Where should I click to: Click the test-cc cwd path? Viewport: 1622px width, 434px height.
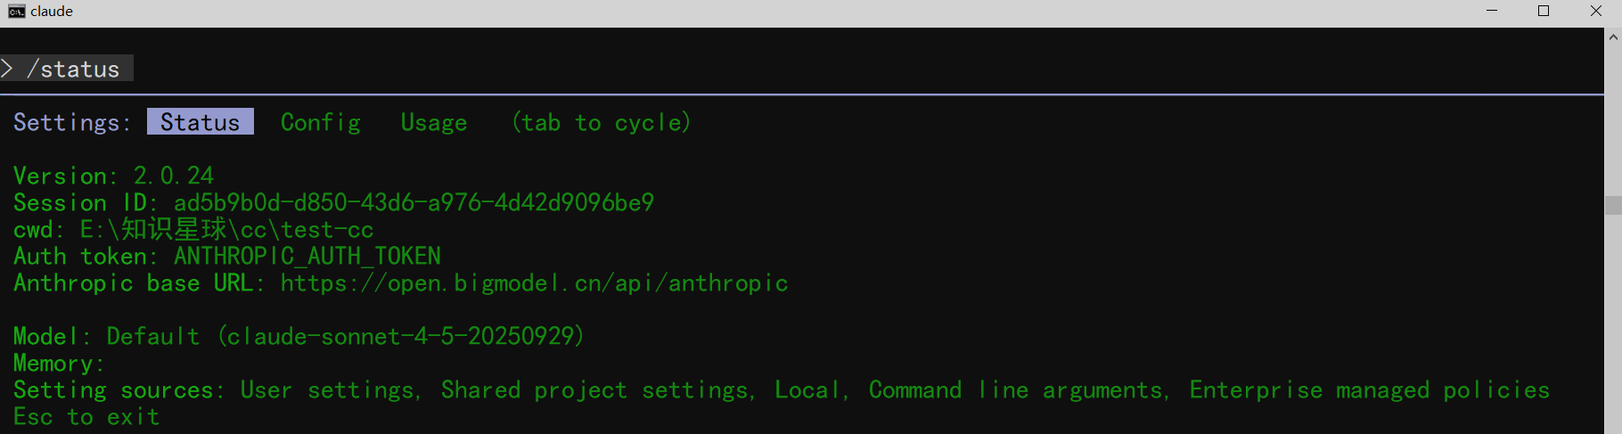[226, 230]
